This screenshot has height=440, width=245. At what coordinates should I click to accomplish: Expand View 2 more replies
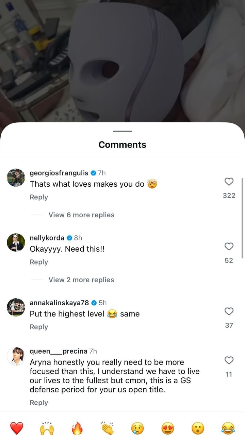click(81, 280)
